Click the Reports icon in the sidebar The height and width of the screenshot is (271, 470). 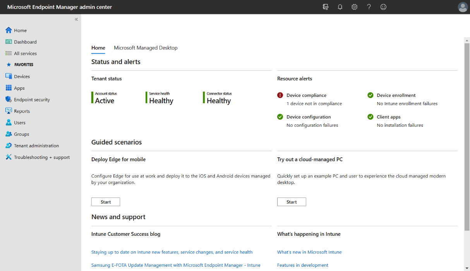[9, 111]
